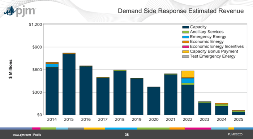This screenshot has height=139, width=253.
Task: Click the 2019 Capacity bar
Action: 137,97
